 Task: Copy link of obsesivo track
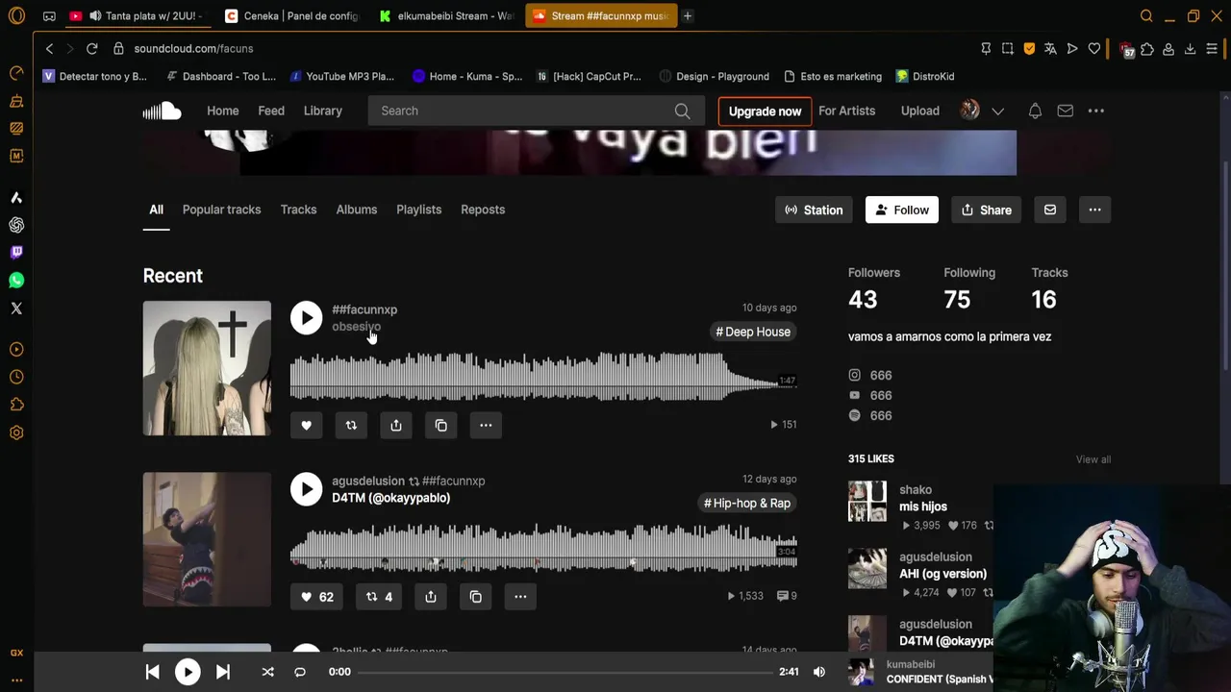(440, 425)
